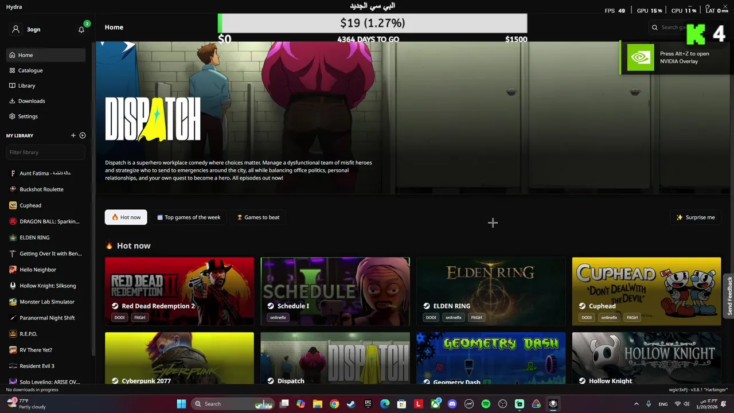Open the Hollow Knight game card
Image resolution: width=734 pixels, height=413 pixels.
(646, 359)
